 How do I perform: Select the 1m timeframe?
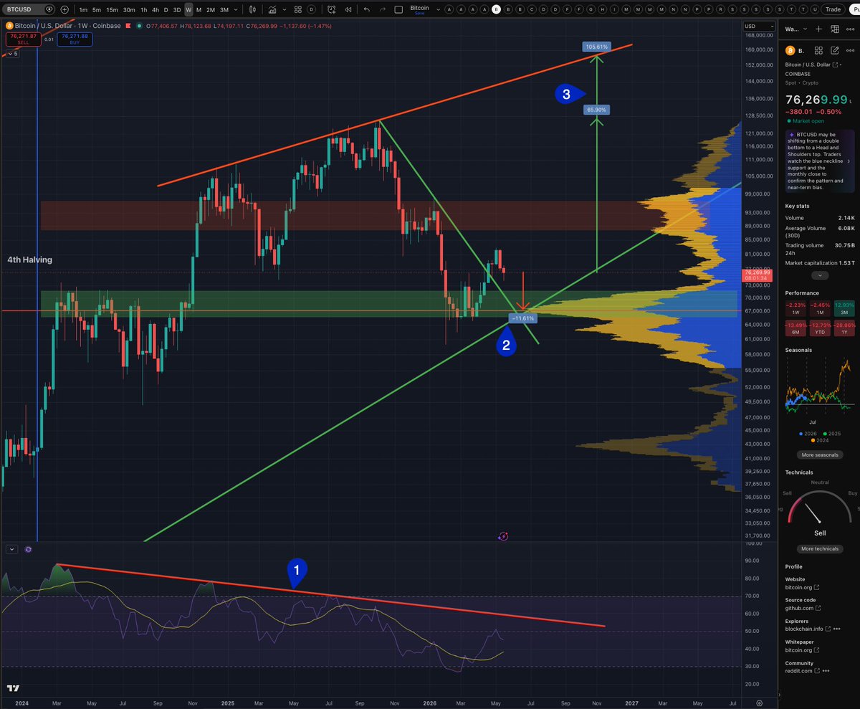click(83, 10)
